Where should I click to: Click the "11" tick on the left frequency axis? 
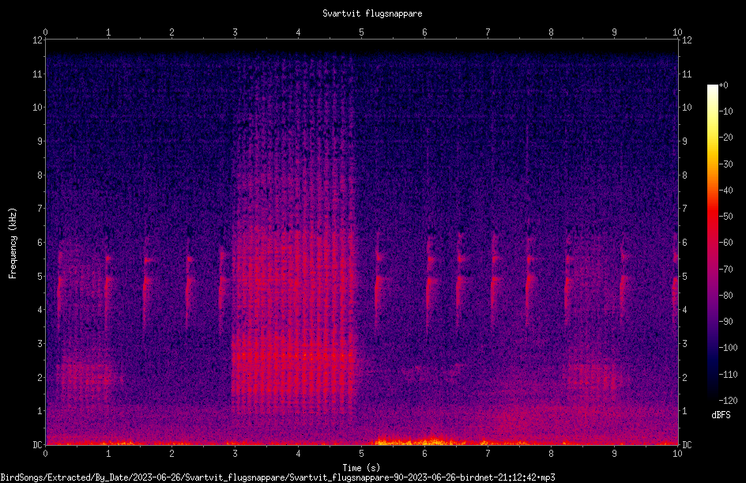pos(37,74)
